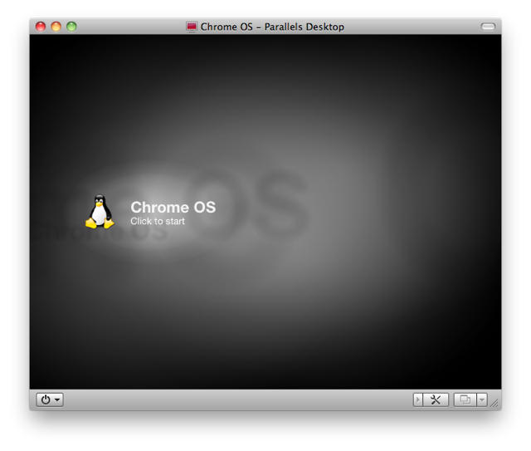The height and width of the screenshot is (451, 531).
Task: Click the "Chrome OS" virtual machine title
Action: pos(173,207)
